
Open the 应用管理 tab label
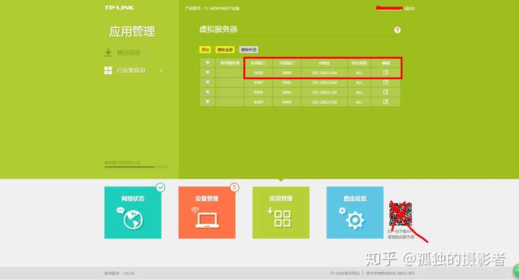point(280,199)
